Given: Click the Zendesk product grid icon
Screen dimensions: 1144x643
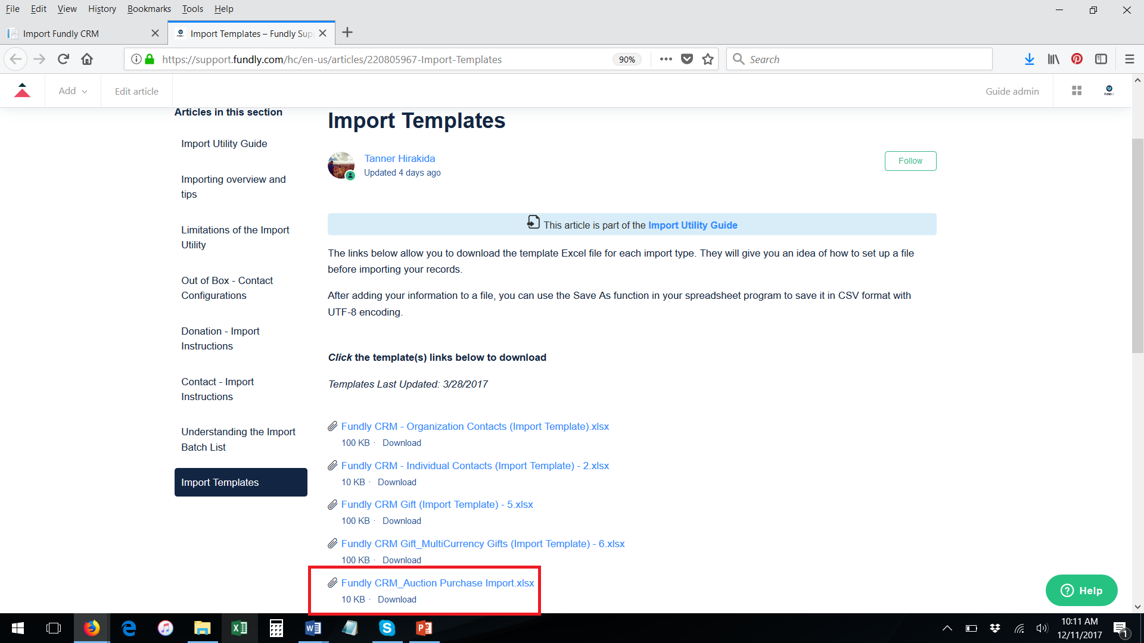Looking at the screenshot, I should click(1077, 90).
